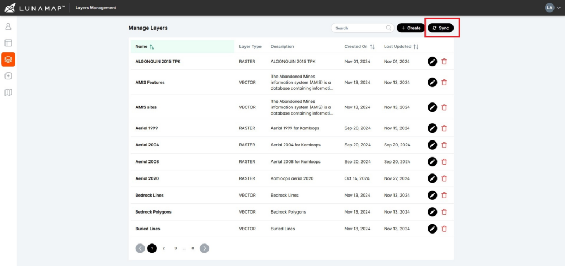Image resolution: width=565 pixels, height=266 pixels.
Task: Open the user profile sidebar icon
Action: coord(8,26)
